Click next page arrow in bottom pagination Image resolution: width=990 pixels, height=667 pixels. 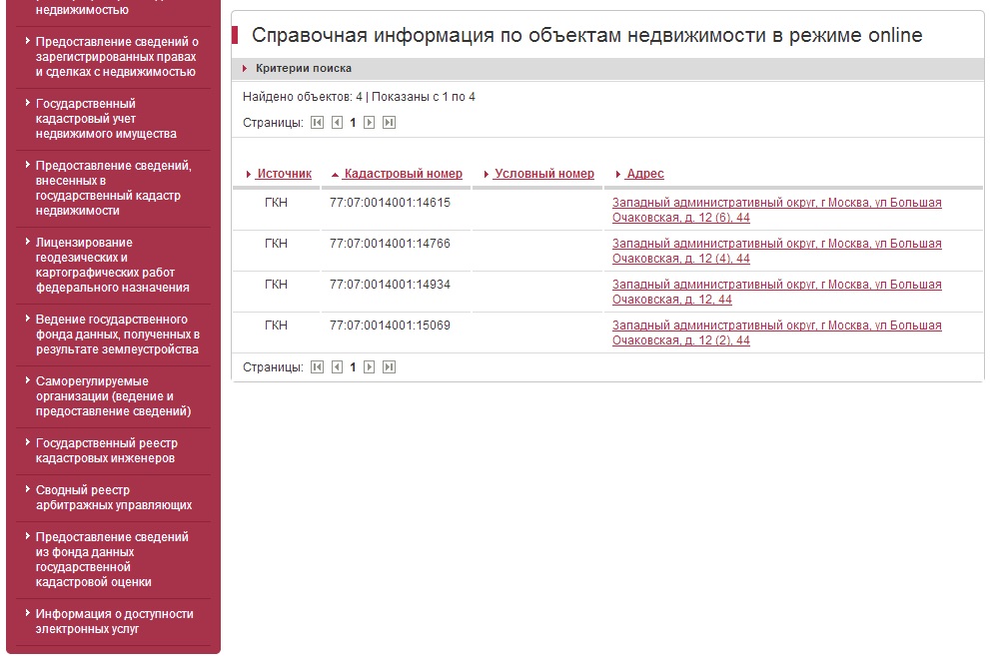pyautogui.click(x=369, y=367)
